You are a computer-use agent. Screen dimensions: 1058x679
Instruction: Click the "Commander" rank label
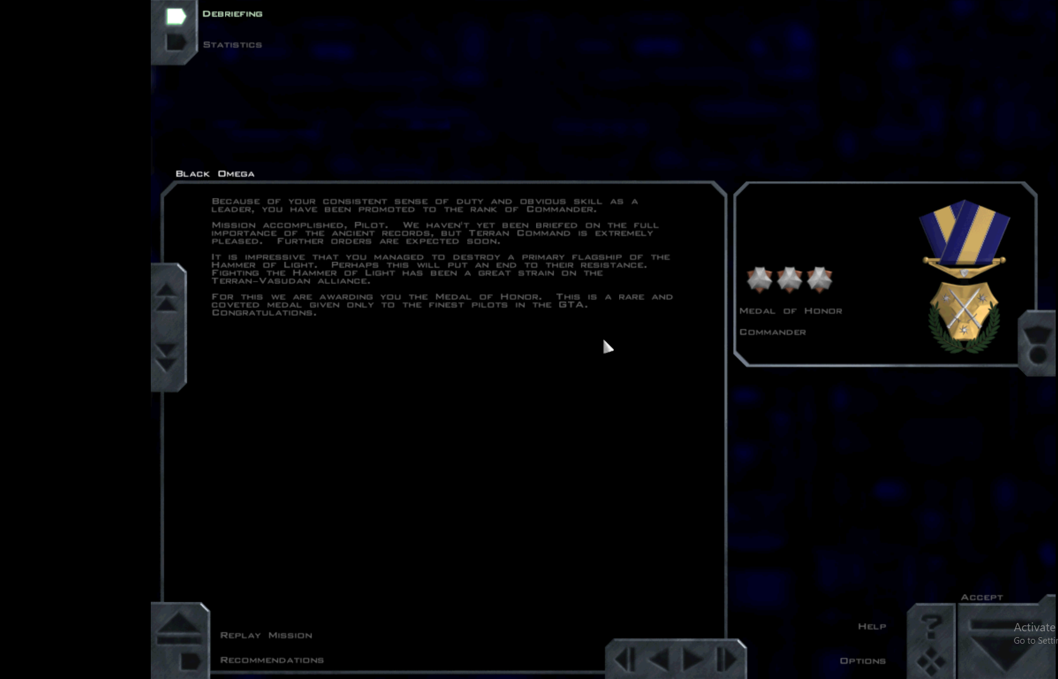(772, 332)
